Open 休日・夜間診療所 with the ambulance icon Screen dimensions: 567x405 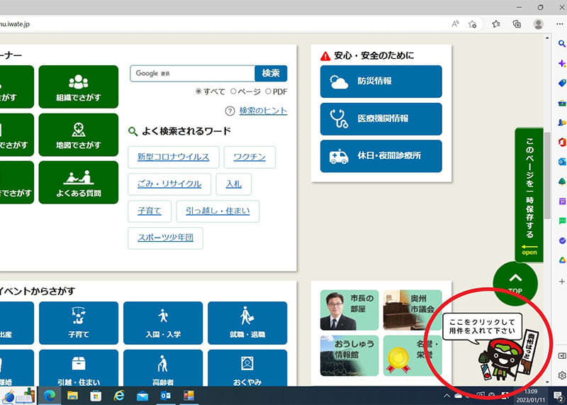pos(381,155)
